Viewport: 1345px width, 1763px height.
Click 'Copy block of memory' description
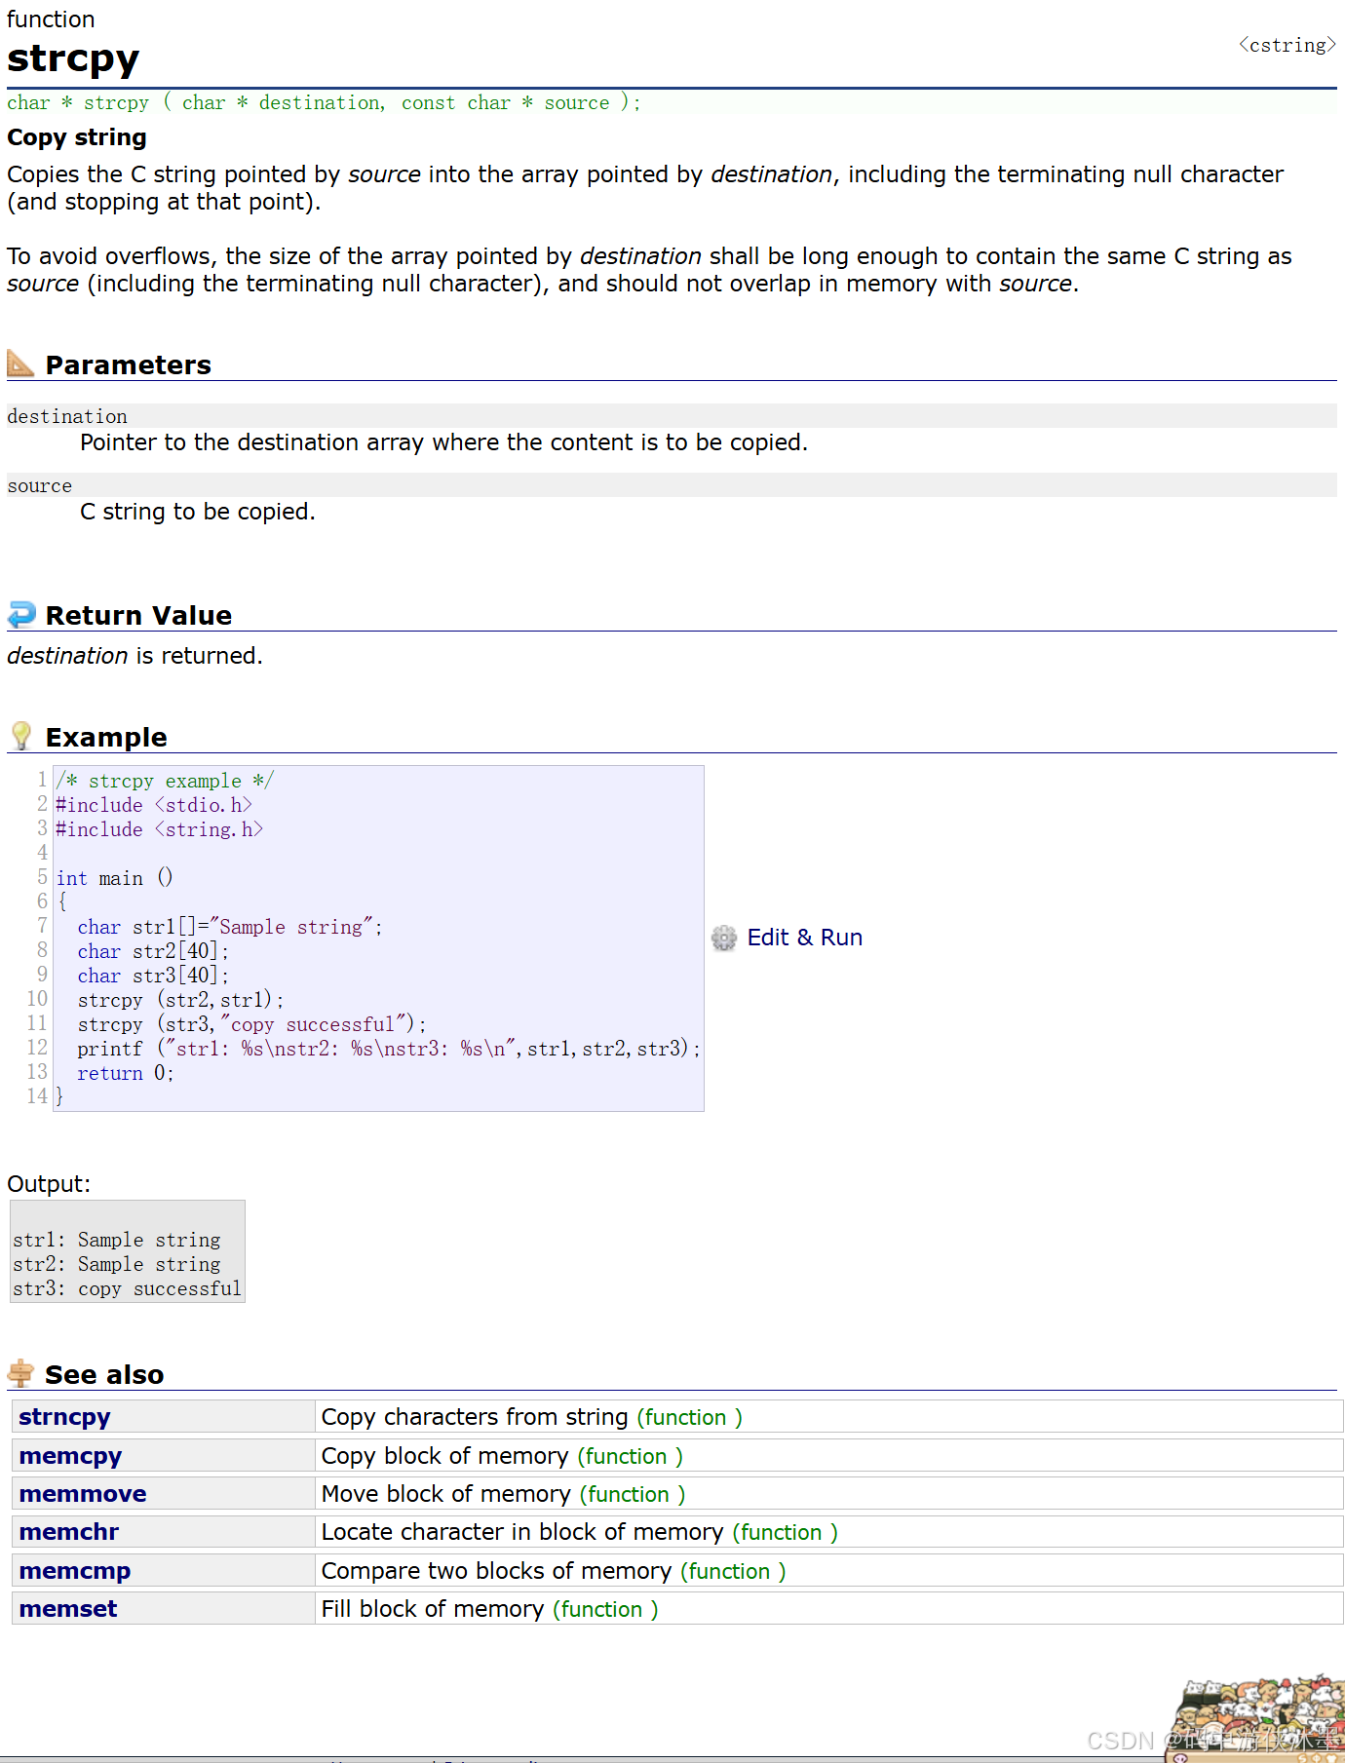tap(444, 1456)
